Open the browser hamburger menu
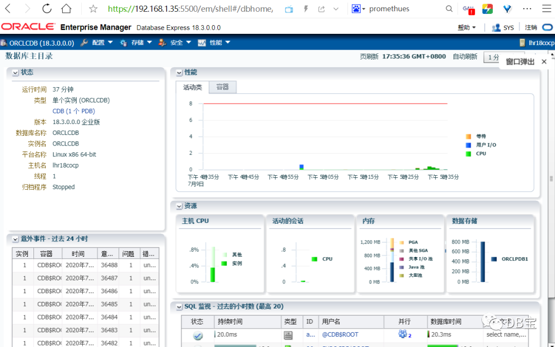555x347 pixels. coord(547,9)
